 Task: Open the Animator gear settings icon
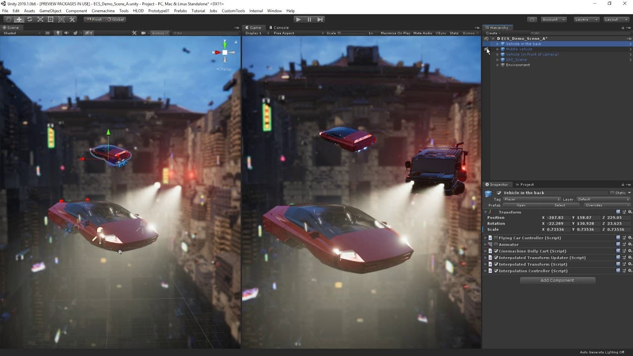click(x=630, y=244)
